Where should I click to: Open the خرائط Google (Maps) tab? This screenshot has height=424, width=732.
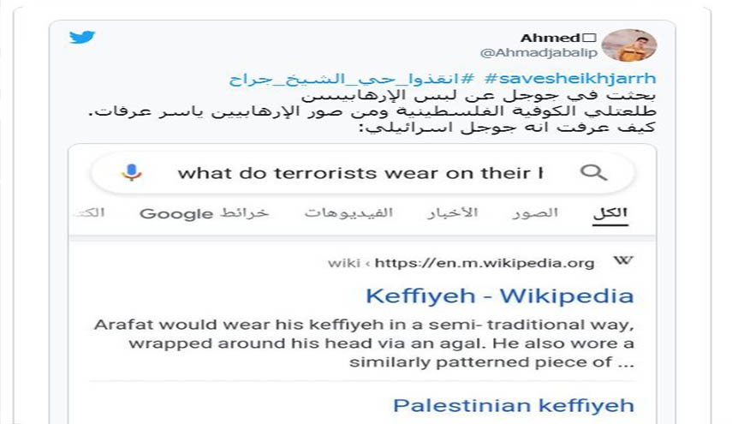pos(204,213)
